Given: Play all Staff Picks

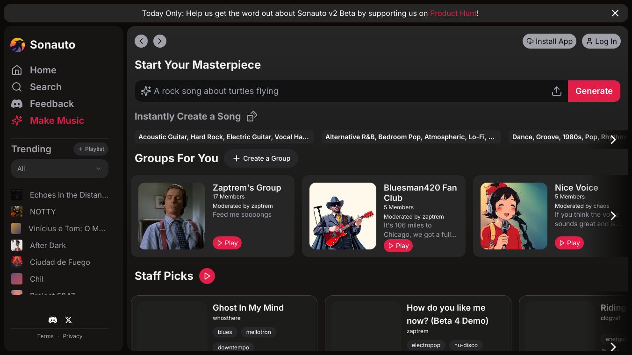Looking at the screenshot, I should [x=207, y=276].
